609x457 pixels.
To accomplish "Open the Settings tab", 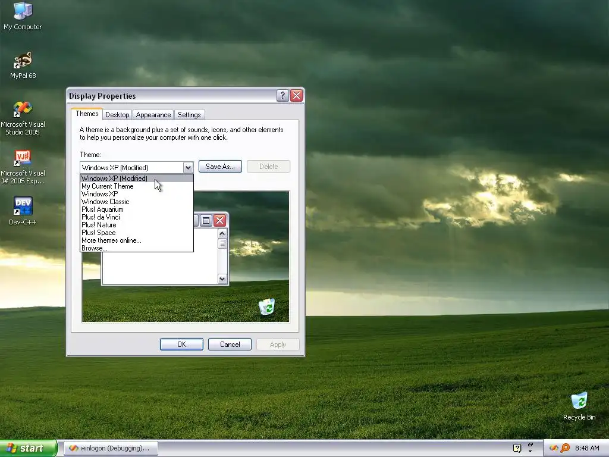I will [189, 115].
